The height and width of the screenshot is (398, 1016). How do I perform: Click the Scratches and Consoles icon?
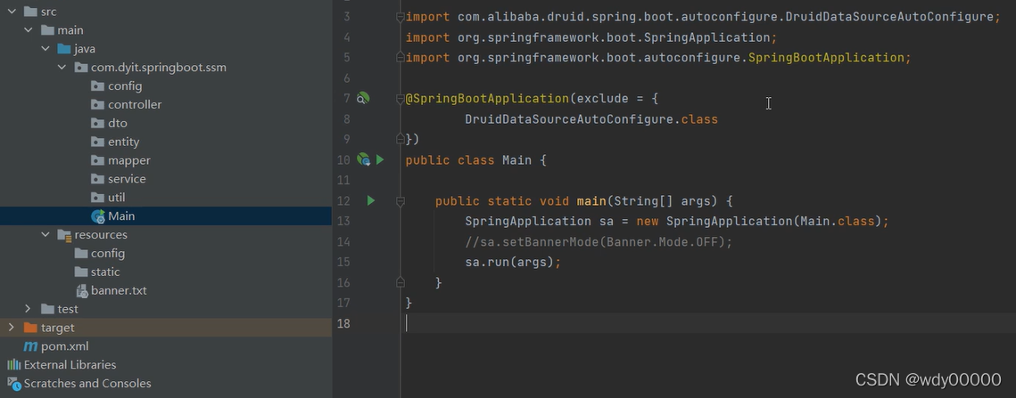(13, 384)
